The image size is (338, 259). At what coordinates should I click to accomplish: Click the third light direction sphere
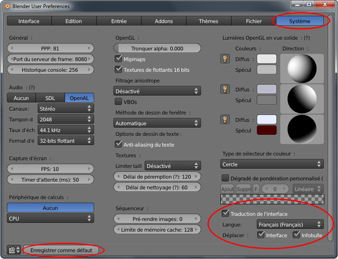click(302, 129)
